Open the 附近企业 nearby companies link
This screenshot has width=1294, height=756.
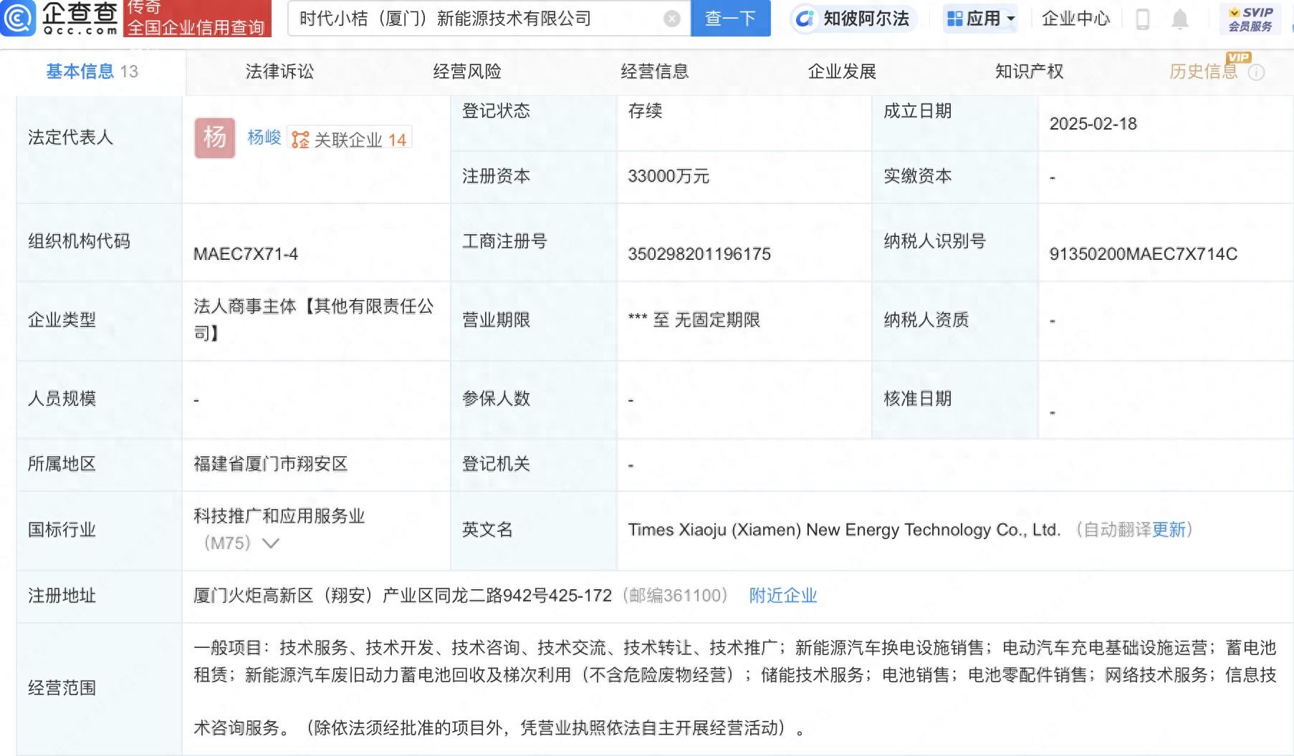(782, 596)
